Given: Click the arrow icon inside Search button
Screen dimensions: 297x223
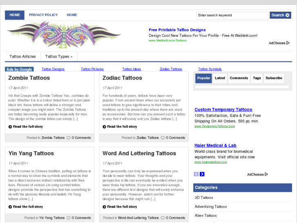Looking at the screenshot, I should [x=287, y=15].
